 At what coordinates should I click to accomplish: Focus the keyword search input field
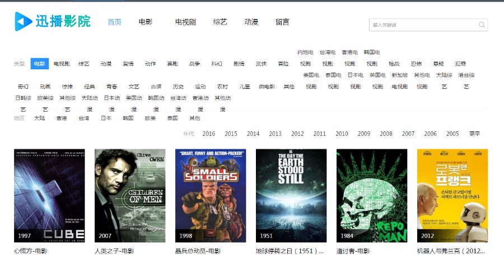point(428,25)
